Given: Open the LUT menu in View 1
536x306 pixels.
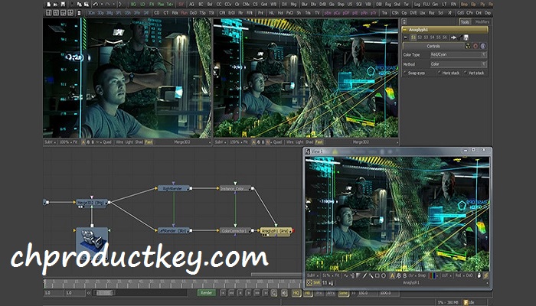Looking at the screenshot, I should coord(446,275).
